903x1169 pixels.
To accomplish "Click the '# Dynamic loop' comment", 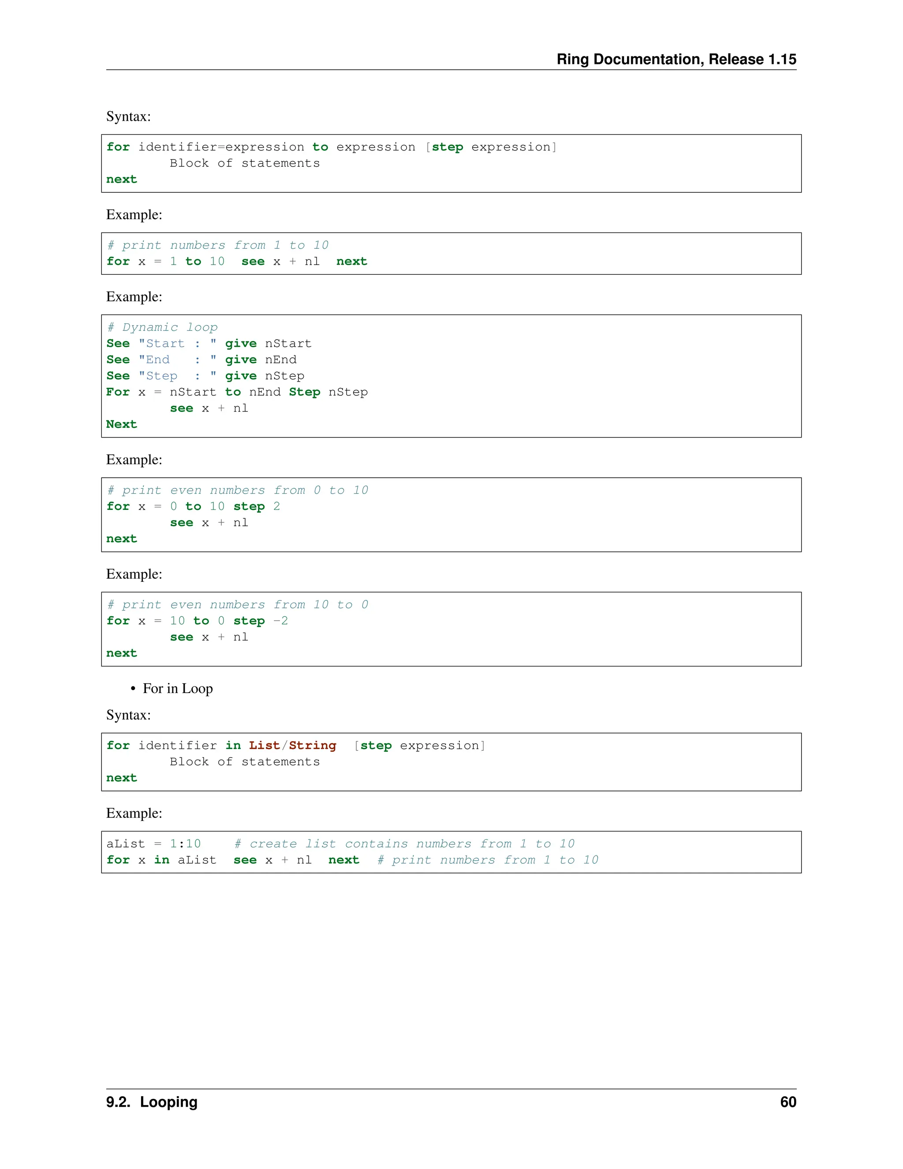I will click(x=162, y=327).
